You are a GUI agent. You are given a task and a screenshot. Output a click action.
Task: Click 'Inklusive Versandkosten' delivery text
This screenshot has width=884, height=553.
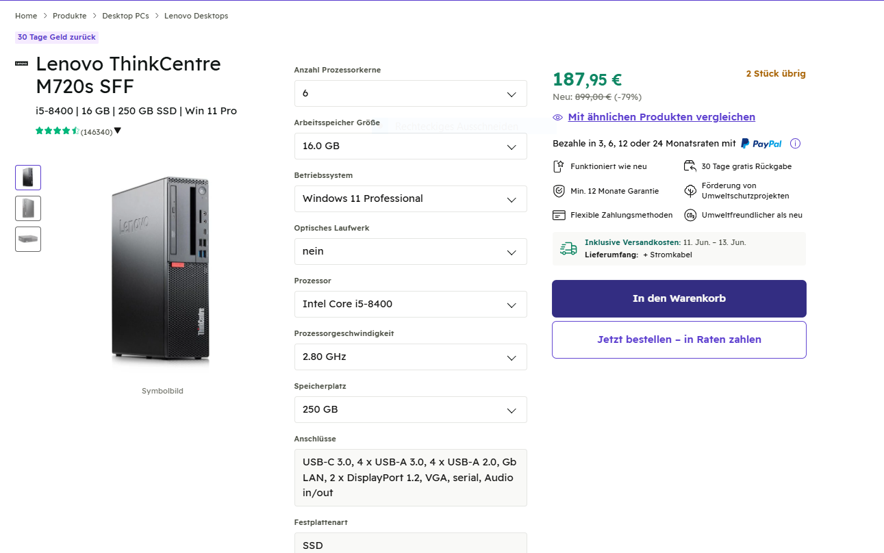[632, 242]
